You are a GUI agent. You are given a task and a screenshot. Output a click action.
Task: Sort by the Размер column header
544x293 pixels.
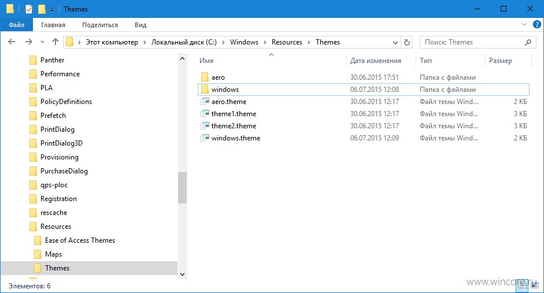point(508,61)
